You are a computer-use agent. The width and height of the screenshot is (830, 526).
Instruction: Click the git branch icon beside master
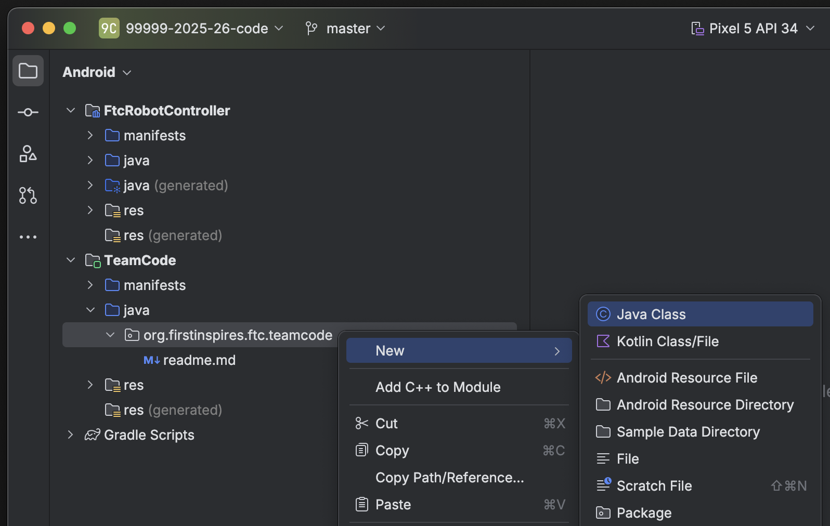311,28
